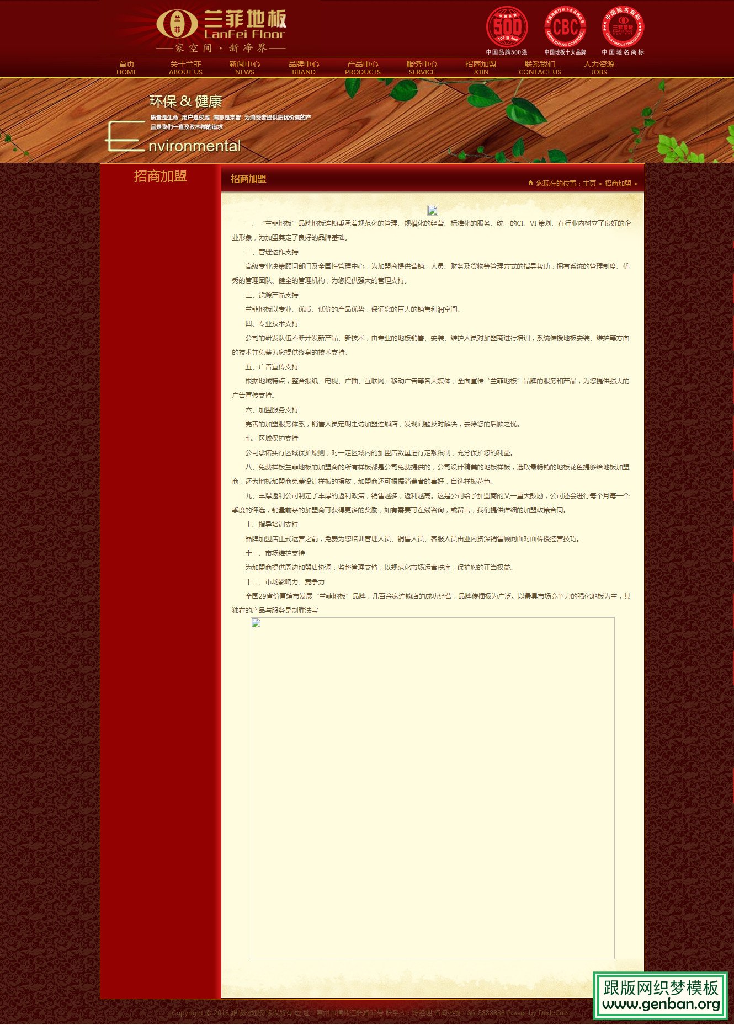Go to 首页 HOME in the navigation

pyautogui.click(x=127, y=68)
